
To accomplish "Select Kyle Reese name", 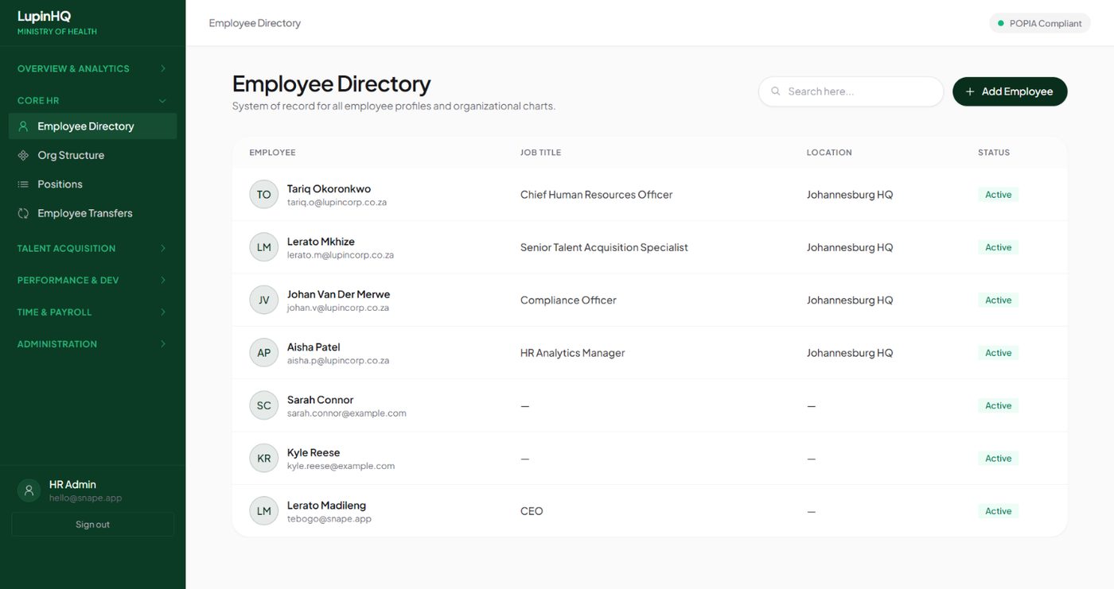I will (314, 452).
